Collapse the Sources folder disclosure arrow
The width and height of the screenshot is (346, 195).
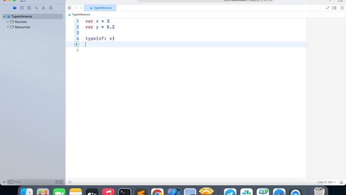8,22
